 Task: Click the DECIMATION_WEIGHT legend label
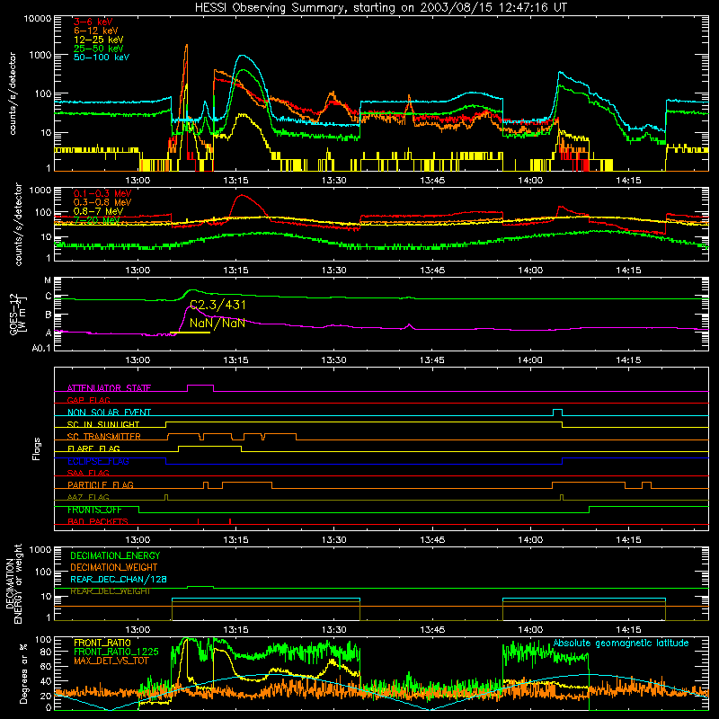point(114,567)
